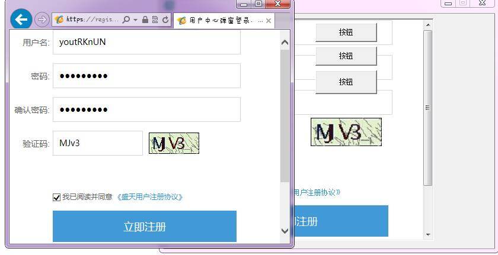
Task: Refresh the captcha image beside 验证码 field
Action: click(174, 143)
